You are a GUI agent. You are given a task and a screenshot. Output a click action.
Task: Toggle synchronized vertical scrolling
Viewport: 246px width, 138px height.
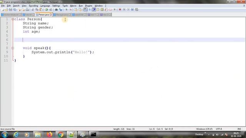(76, 10)
